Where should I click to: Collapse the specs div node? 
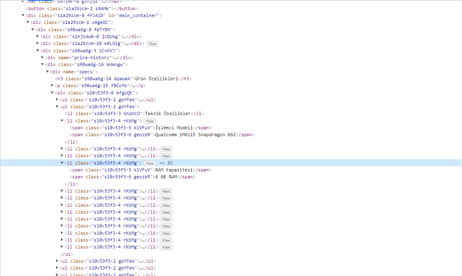tap(47, 72)
